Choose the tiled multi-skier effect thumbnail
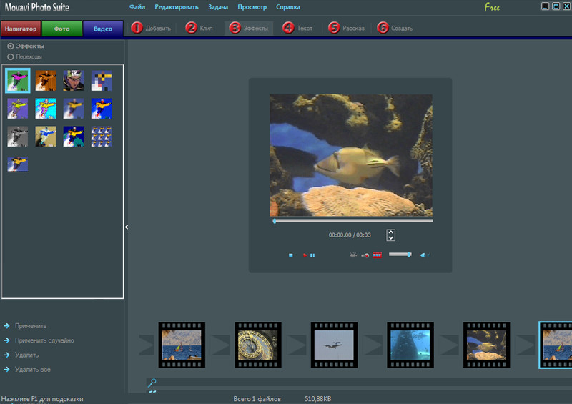Viewport: 572px width, 404px height. (x=102, y=137)
